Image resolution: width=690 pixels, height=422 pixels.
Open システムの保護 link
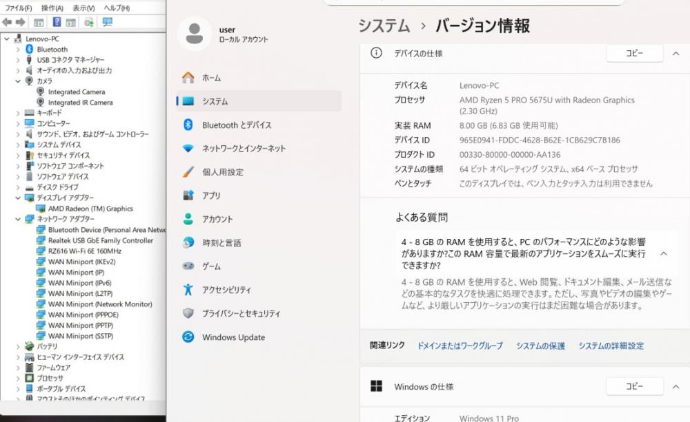pyautogui.click(x=540, y=346)
